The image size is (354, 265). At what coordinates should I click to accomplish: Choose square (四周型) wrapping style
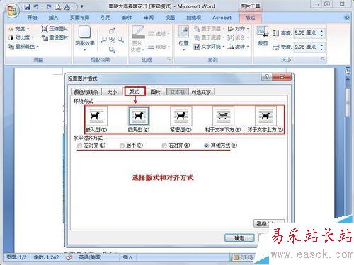click(139, 119)
